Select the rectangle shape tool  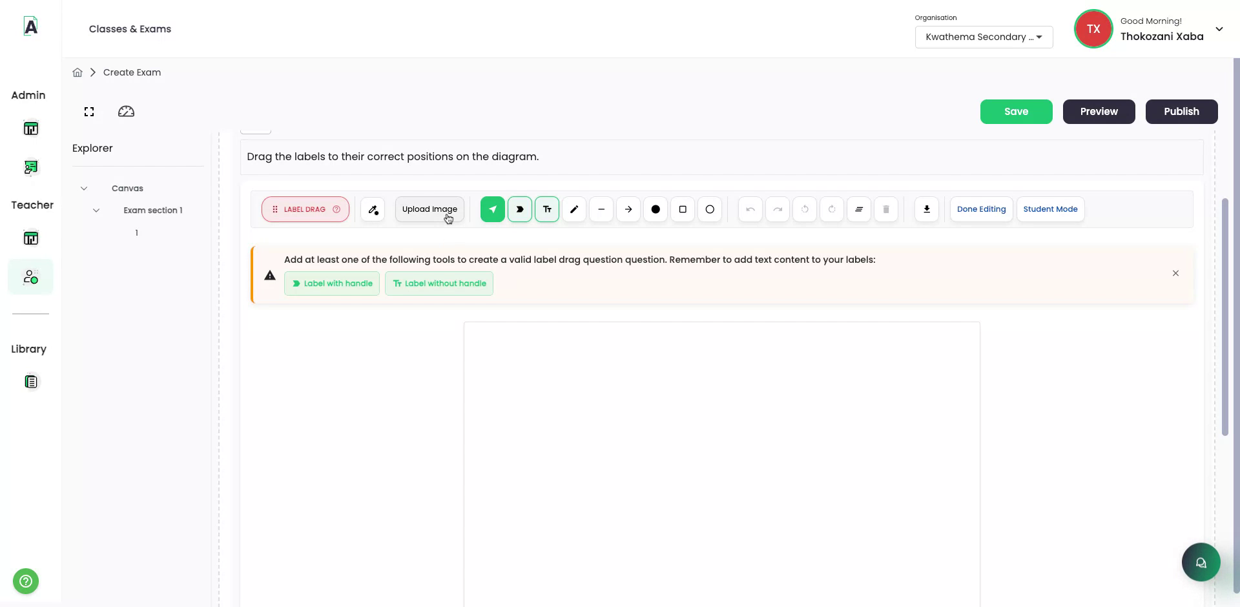683,209
